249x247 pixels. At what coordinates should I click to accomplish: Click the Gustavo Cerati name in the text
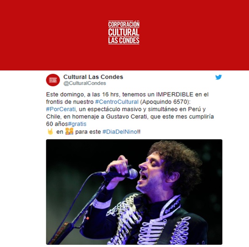click(127, 117)
